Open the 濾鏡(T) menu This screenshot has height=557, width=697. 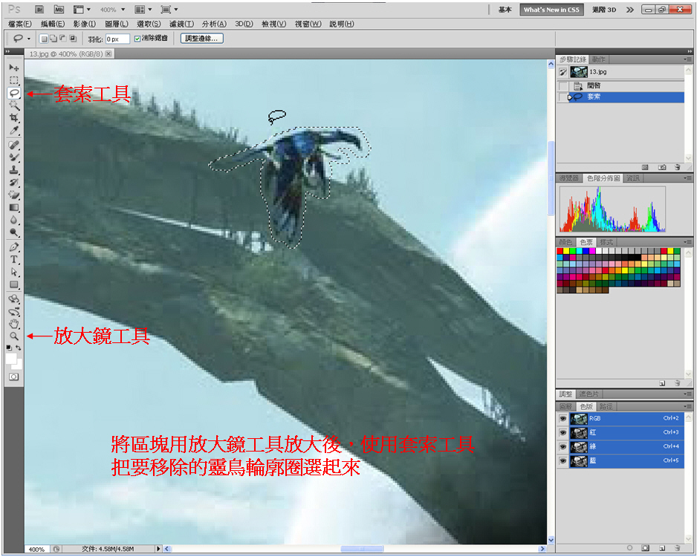(182, 24)
